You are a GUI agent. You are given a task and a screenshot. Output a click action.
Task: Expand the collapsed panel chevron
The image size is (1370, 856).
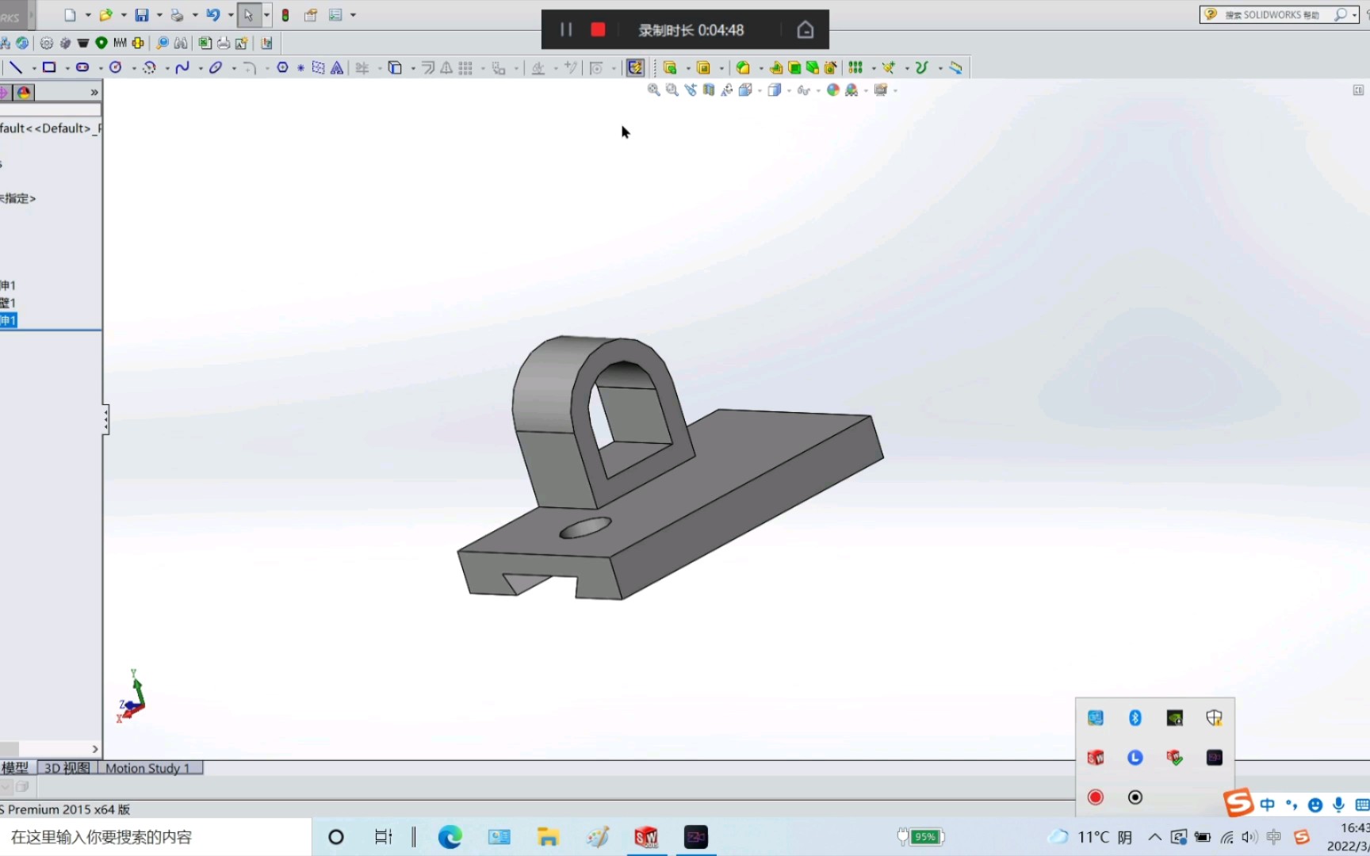click(x=94, y=91)
